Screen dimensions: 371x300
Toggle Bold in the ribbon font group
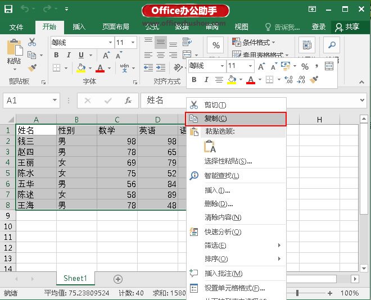click(56, 55)
